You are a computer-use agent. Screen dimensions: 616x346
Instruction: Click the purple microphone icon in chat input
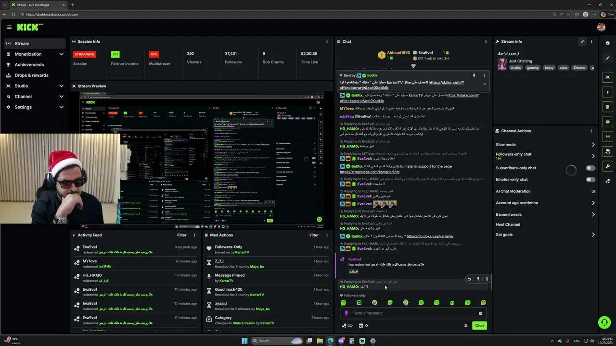pos(346,313)
